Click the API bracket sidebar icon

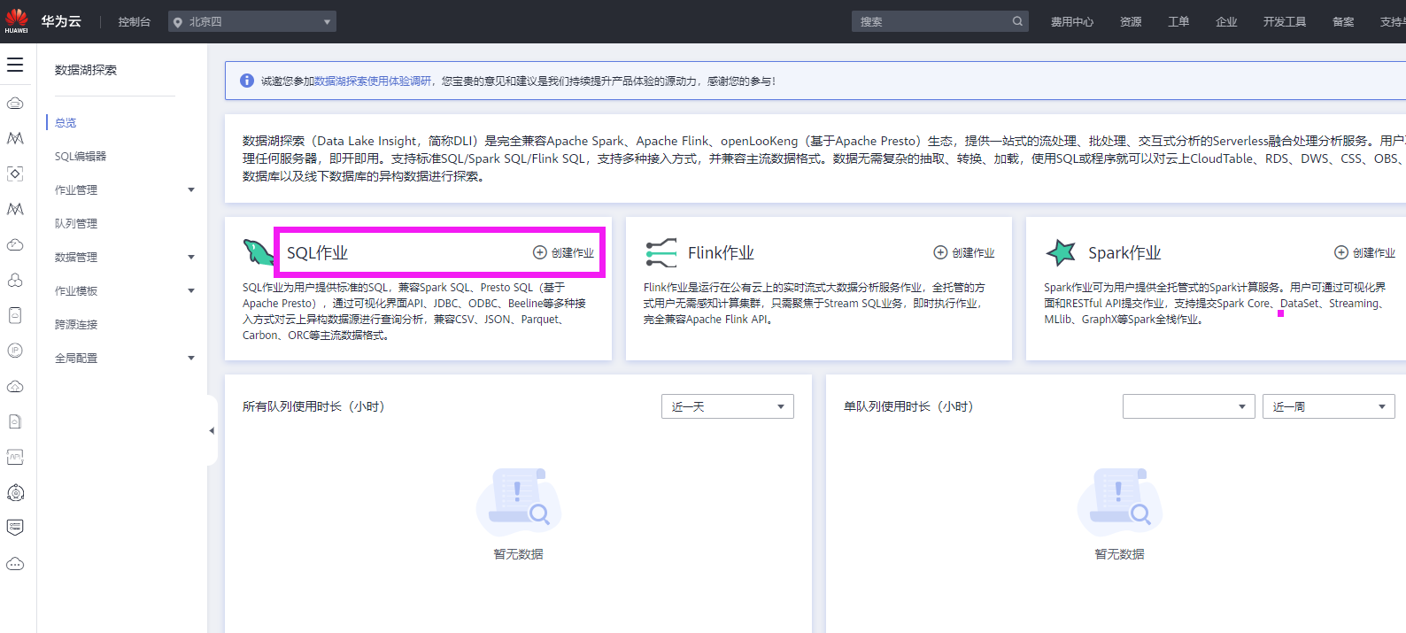tap(15, 457)
